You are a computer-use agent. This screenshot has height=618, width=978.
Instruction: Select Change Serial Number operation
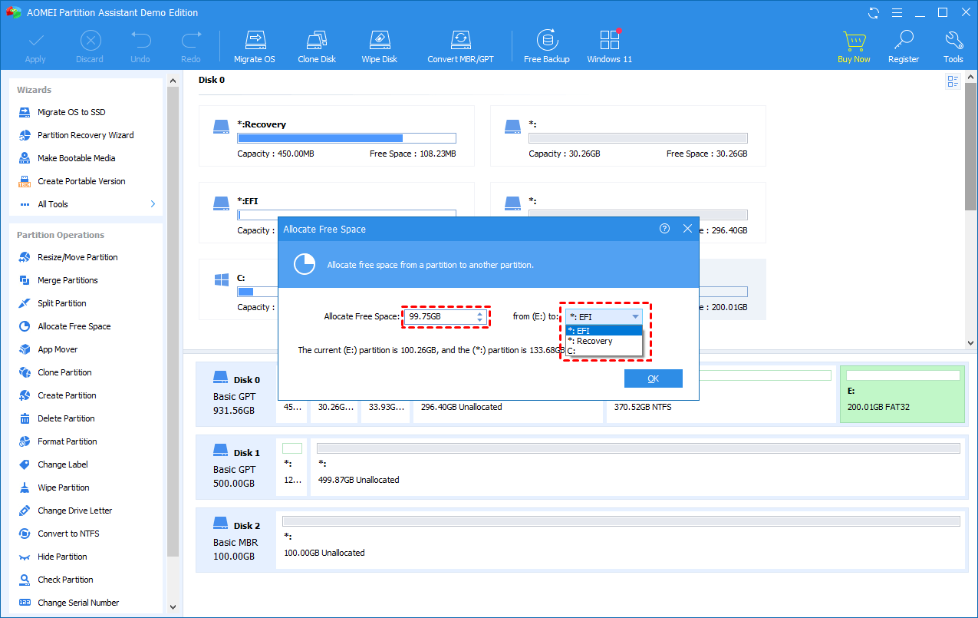pos(78,603)
